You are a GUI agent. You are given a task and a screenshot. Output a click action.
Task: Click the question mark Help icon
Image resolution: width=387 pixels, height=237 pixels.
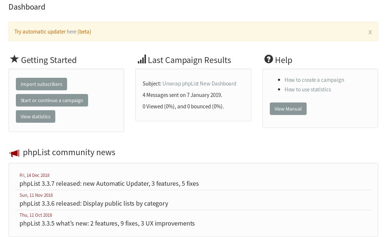click(269, 59)
